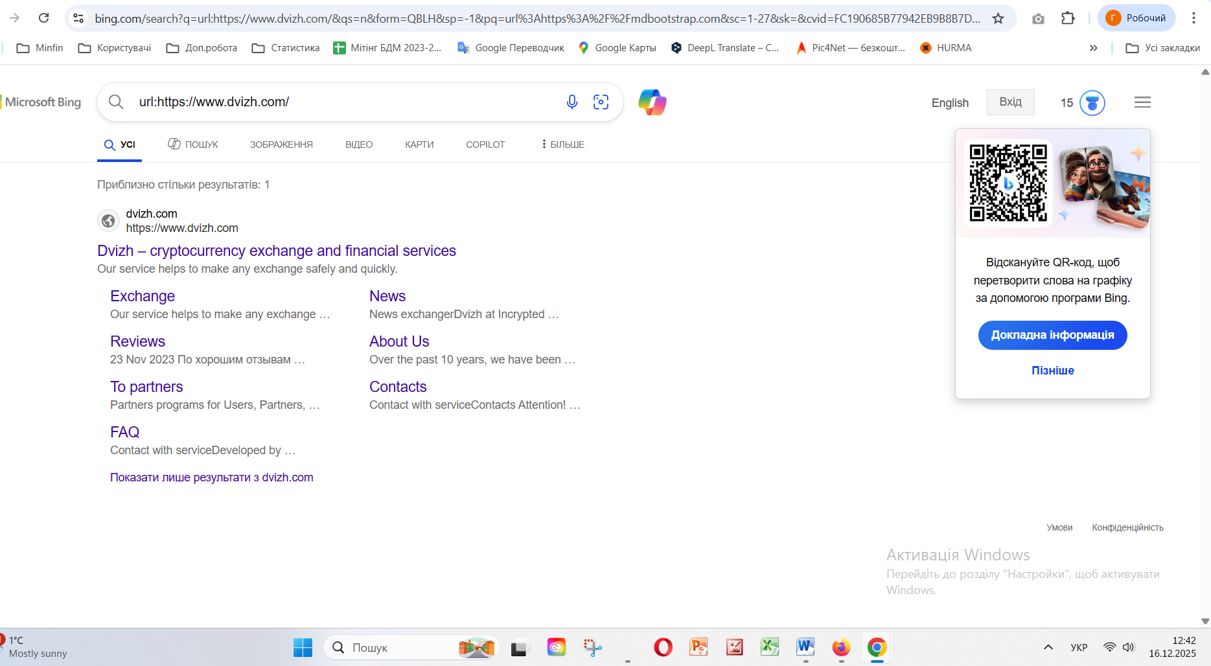Open the Chrome three-dot menu
Image resolution: width=1211 pixels, height=666 pixels.
[1194, 18]
